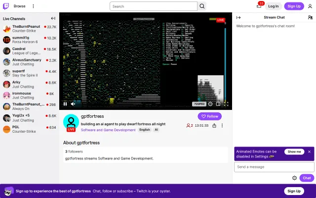Open TheBurntPeanut Counter-Strike channel

click(x=30, y=29)
